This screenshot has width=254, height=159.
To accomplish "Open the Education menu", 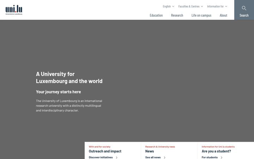I will (156, 15).
